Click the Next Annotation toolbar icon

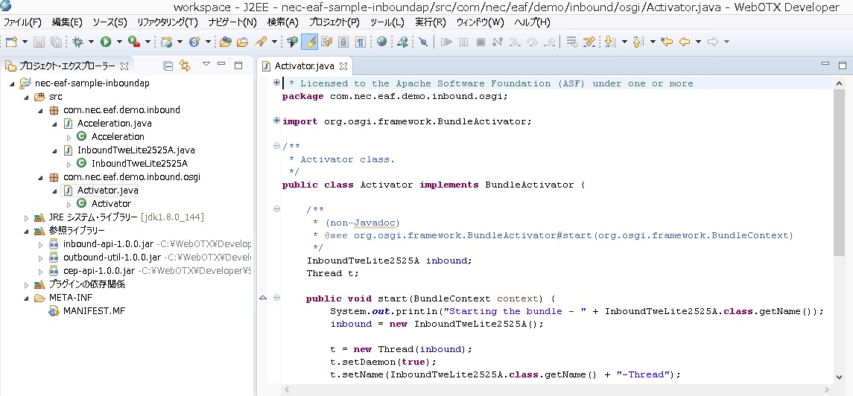point(609,42)
